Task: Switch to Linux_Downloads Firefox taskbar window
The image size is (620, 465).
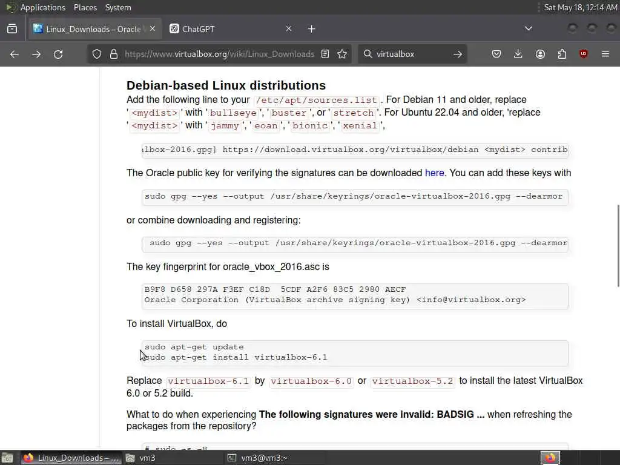Action: (71, 458)
